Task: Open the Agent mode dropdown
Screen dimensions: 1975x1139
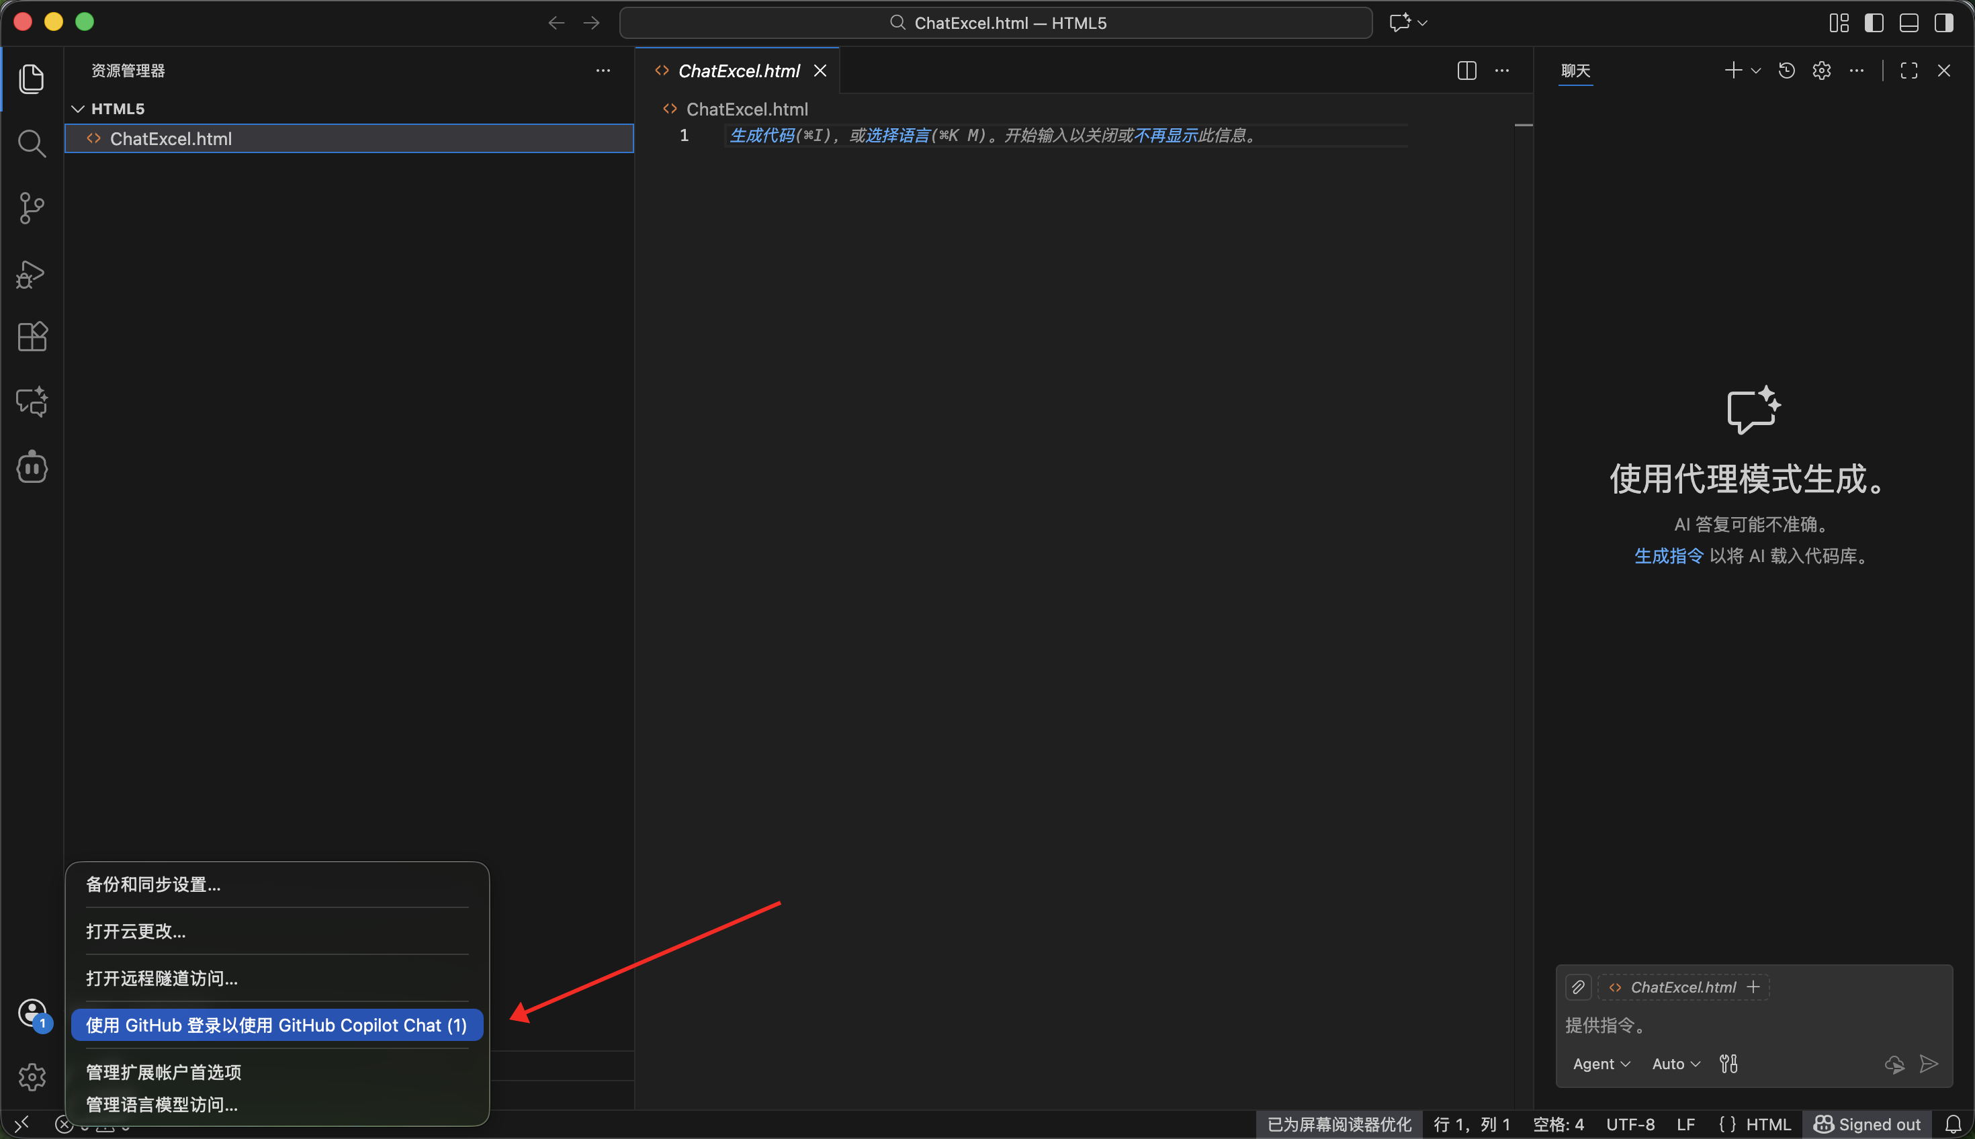Action: tap(1601, 1064)
